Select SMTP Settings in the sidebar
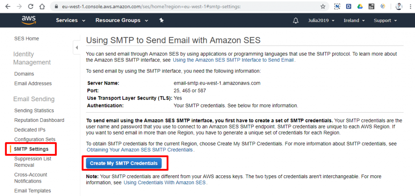 [31, 149]
